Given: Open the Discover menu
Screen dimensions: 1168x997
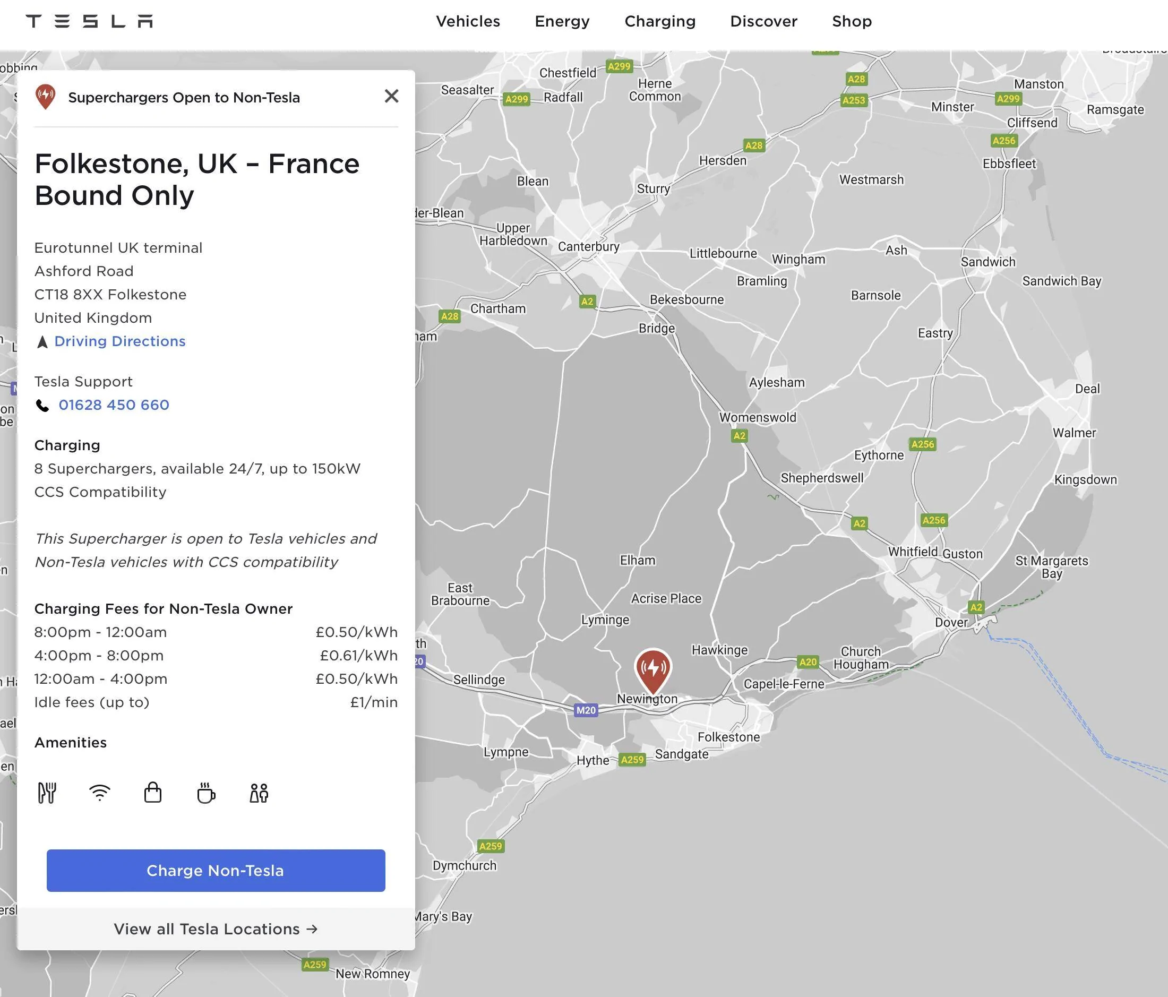Looking at the screenshot, I should pos(764,21).
